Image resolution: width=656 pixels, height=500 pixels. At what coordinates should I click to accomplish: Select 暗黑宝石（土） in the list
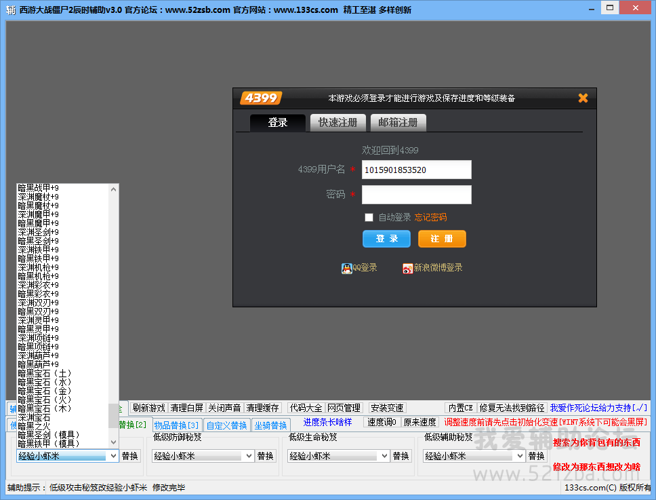point(62,373)
